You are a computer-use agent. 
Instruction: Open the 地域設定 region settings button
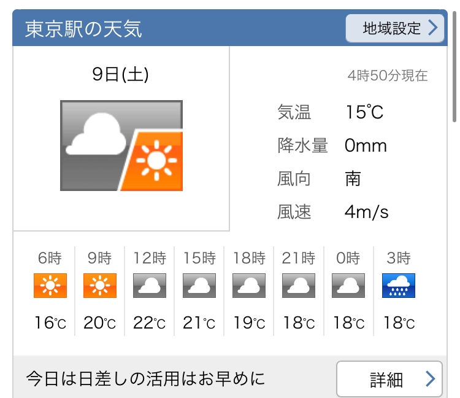394,28
